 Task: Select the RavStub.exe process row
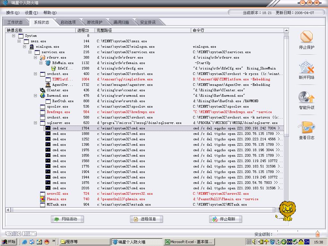coord(144,101)
